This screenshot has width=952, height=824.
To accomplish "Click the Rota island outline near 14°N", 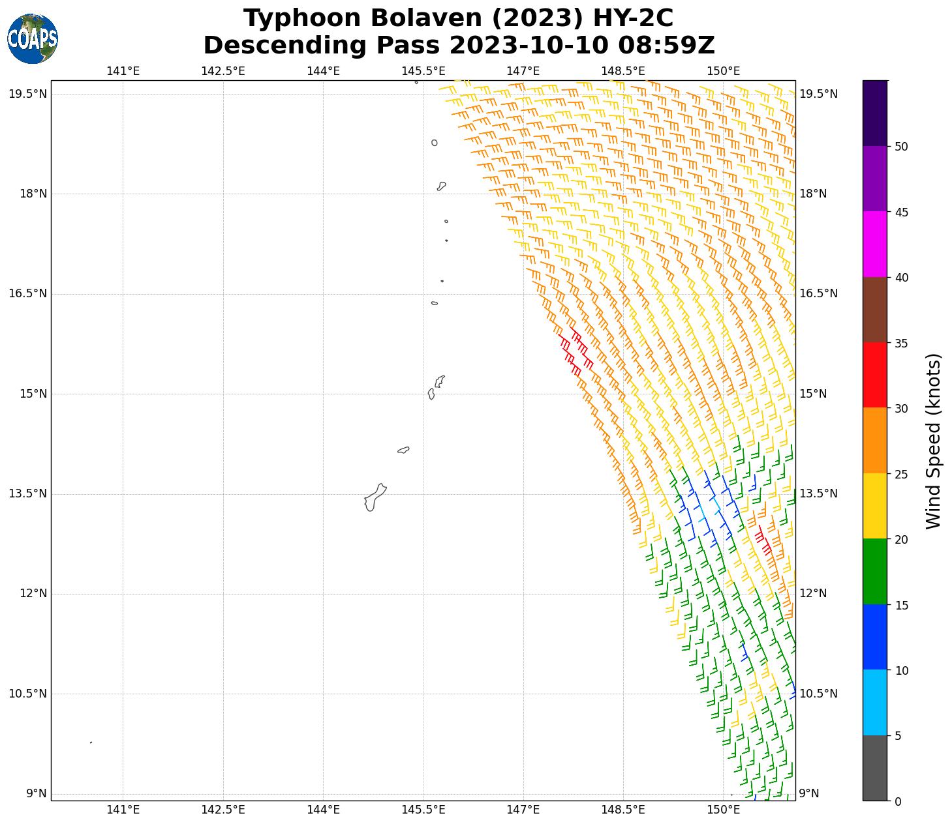I will coord(403,450).
